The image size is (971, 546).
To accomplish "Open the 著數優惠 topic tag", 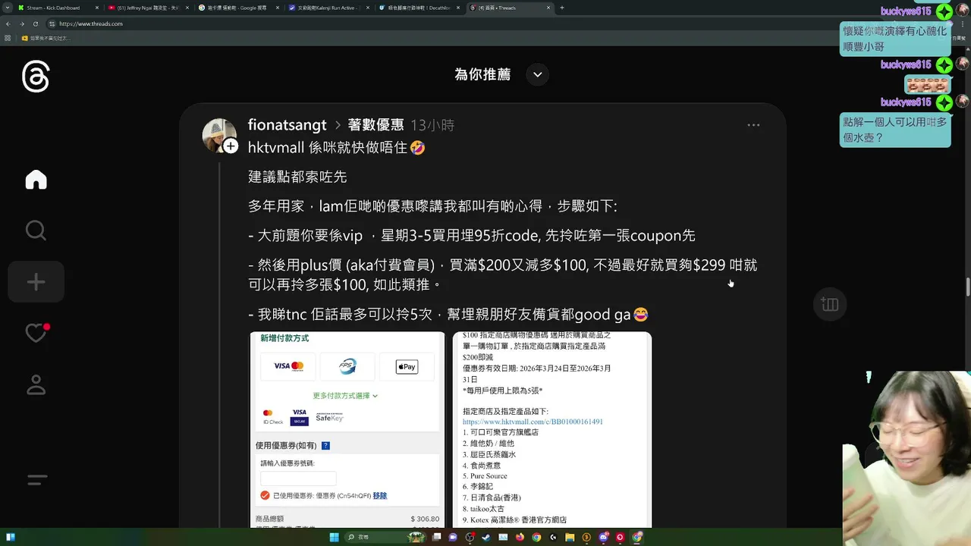I will (x=376, y=125).
